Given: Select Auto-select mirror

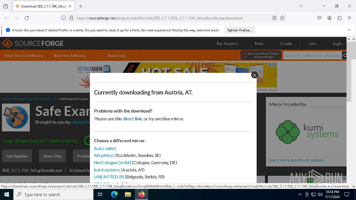Looking at the screenshot, I should [x=105, y=148].
